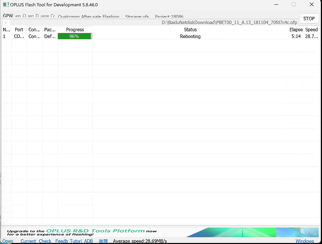This screenshot has width=322, height=244.
Task: Click the 'Average speed:28.69MB/s' status text
Action: [x=140, y=241]
